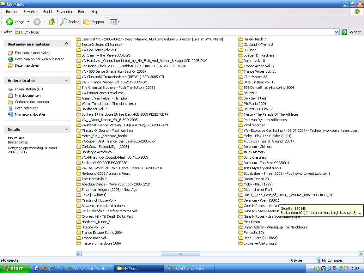Click folder name 'Fantastic 80's'
The width and height of the screenshot is (364, 273).
(254, 233)
